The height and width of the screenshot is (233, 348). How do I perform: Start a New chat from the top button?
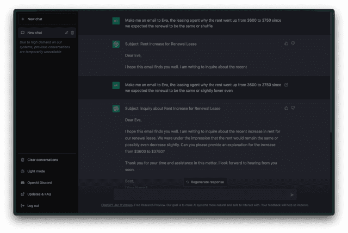tap(47, 19)
